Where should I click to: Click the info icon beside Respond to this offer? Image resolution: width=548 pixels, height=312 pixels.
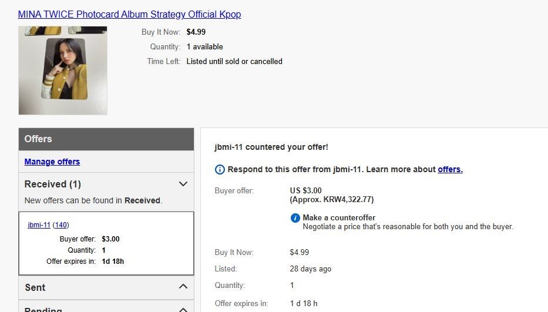[220, 170]
